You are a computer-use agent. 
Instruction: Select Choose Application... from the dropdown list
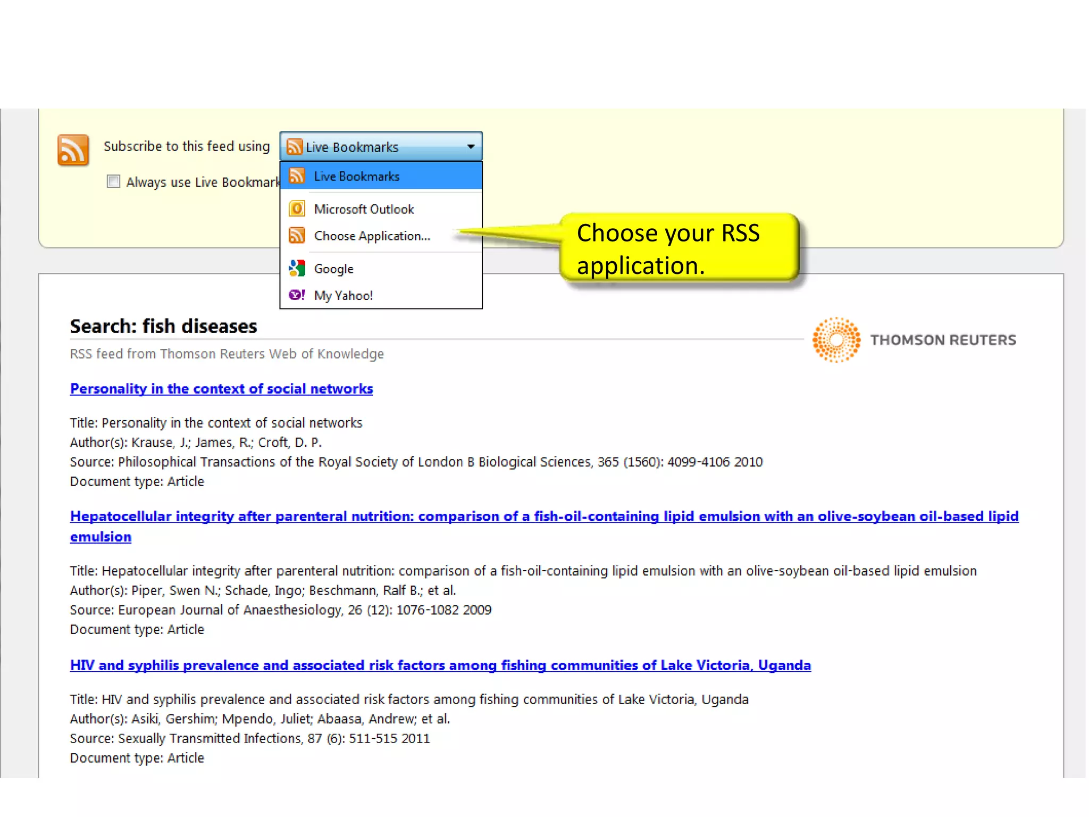pyautogui.click(x=381, y=235)
